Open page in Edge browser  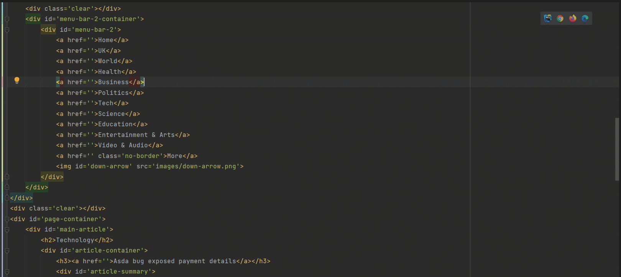(585, 18)
